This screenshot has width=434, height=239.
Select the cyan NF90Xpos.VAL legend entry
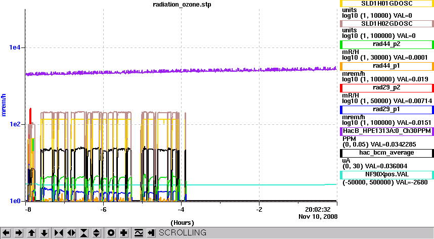pos(386,175)
